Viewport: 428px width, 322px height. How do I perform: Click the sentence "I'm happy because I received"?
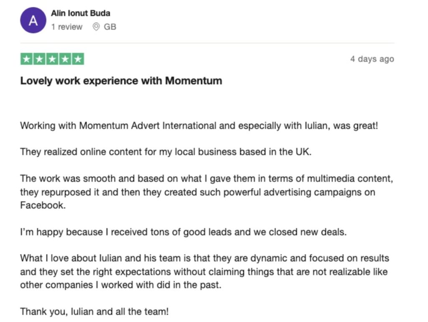click(x=183, y=232)
